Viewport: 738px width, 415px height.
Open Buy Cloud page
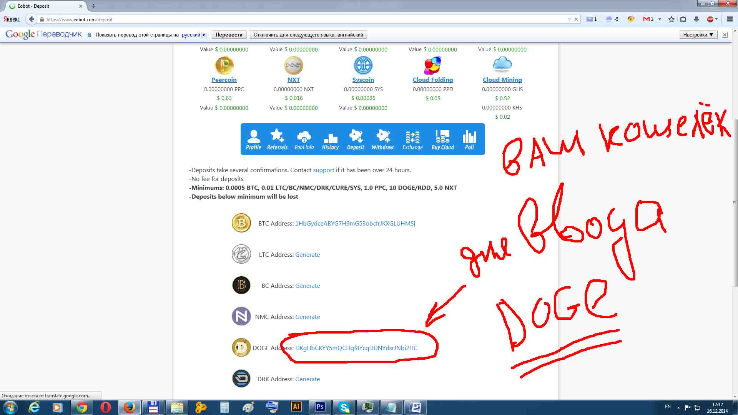tap(442, 139)
